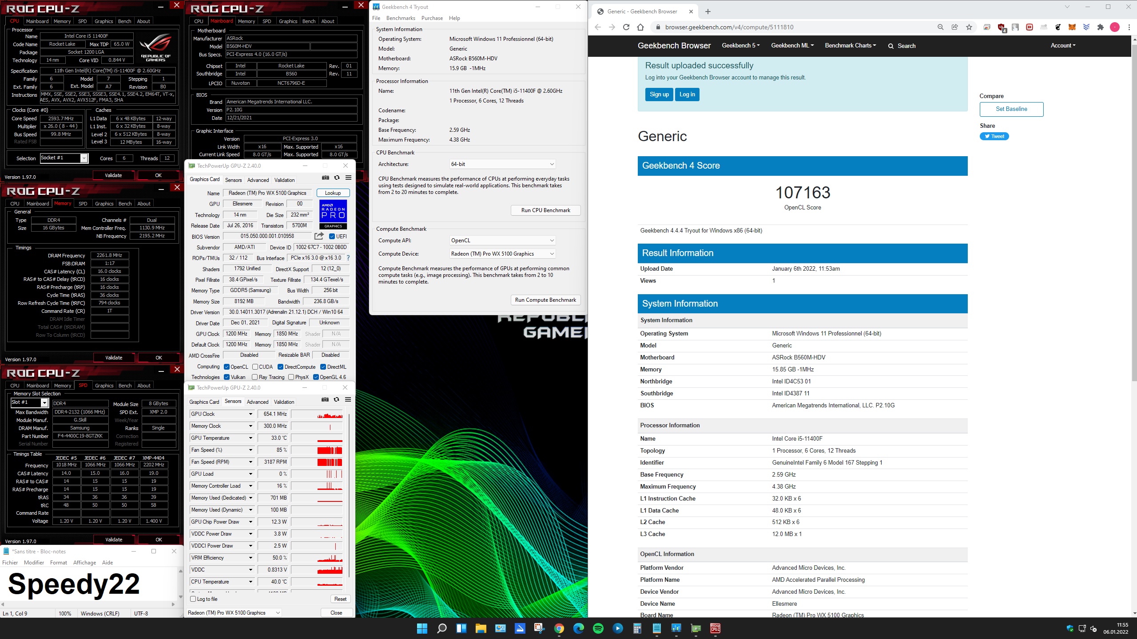Open Socket #1 selection dropdown in CPU-Z
1137x639 pixels.
tap(64, 158)
